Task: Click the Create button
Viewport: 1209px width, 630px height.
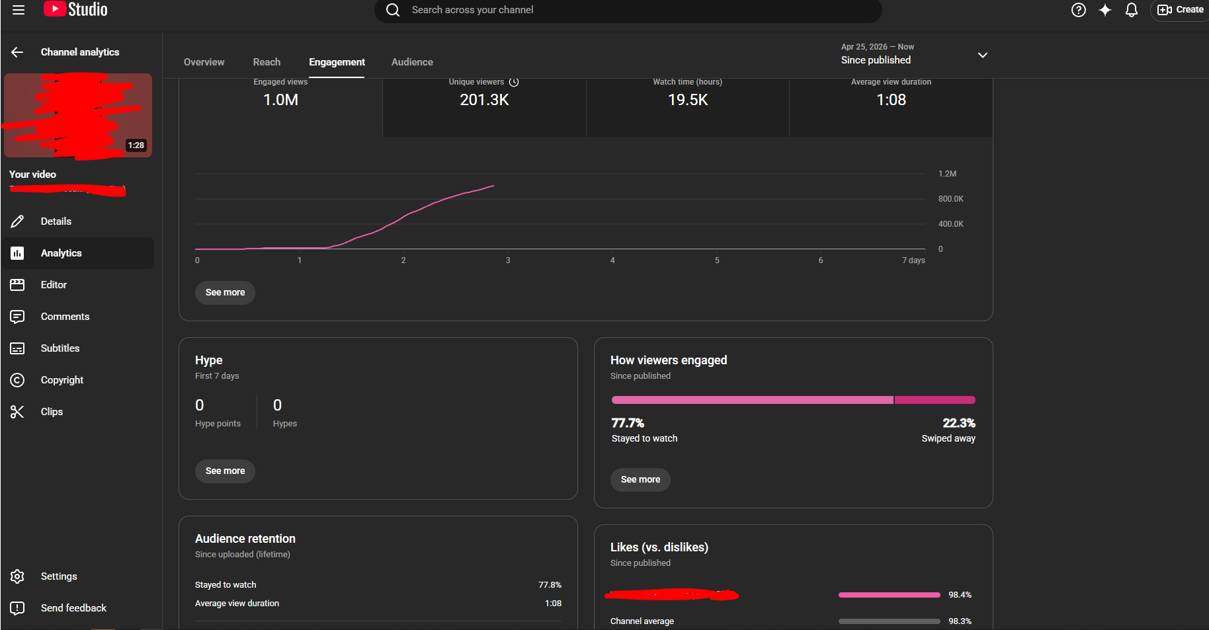Action: [x=1181, y=10]
